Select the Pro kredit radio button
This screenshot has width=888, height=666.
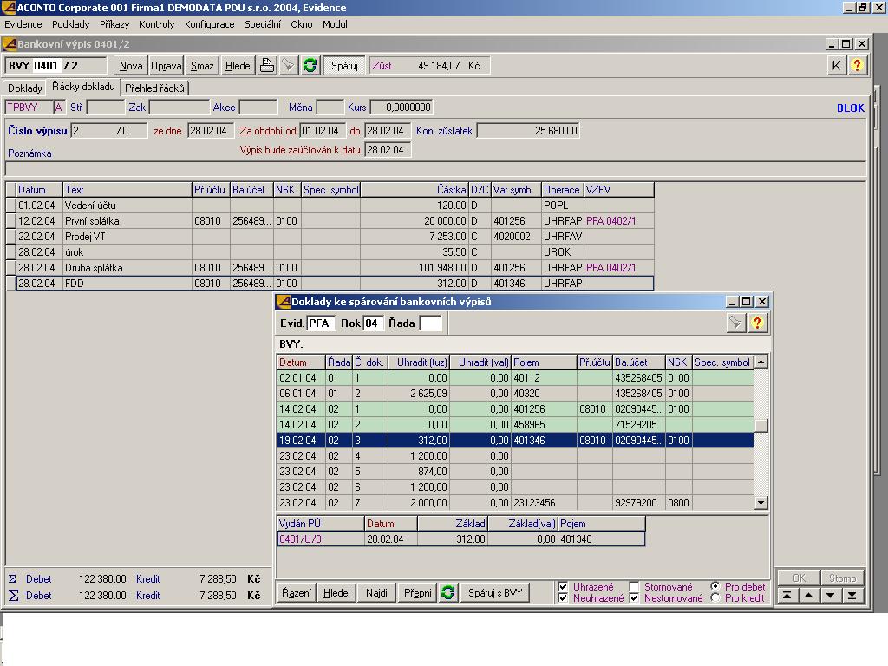point(715,597)
